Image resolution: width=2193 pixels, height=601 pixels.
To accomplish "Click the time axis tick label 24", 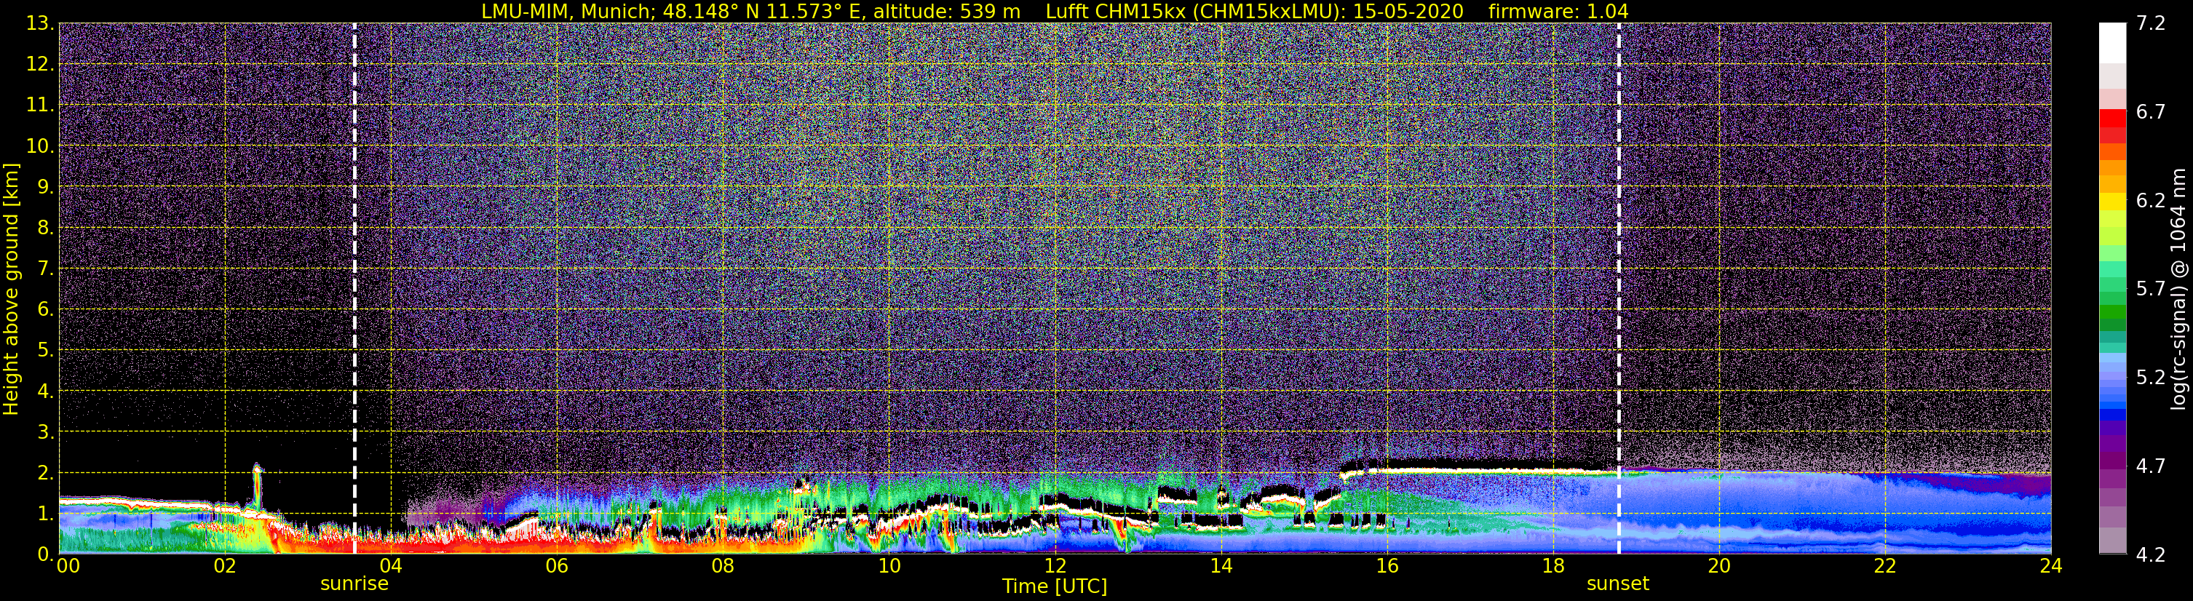I will point(2051,567).
